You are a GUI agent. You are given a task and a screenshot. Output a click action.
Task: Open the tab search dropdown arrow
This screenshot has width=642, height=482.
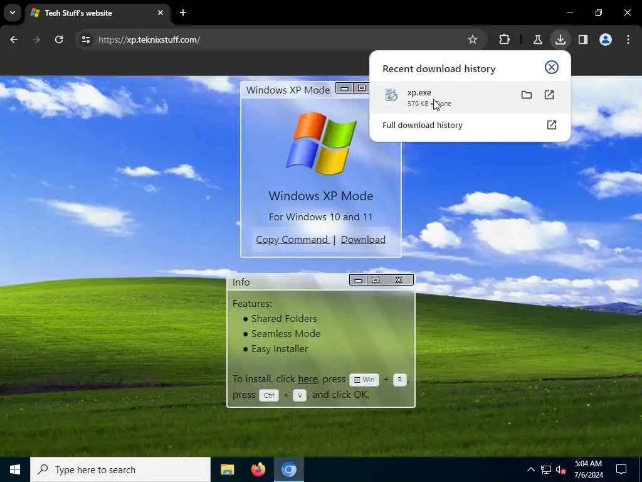[x=13, y=13]
